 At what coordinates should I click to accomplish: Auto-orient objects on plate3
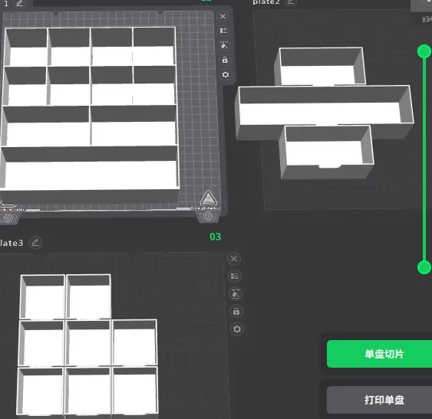click(x=236, y=294)
